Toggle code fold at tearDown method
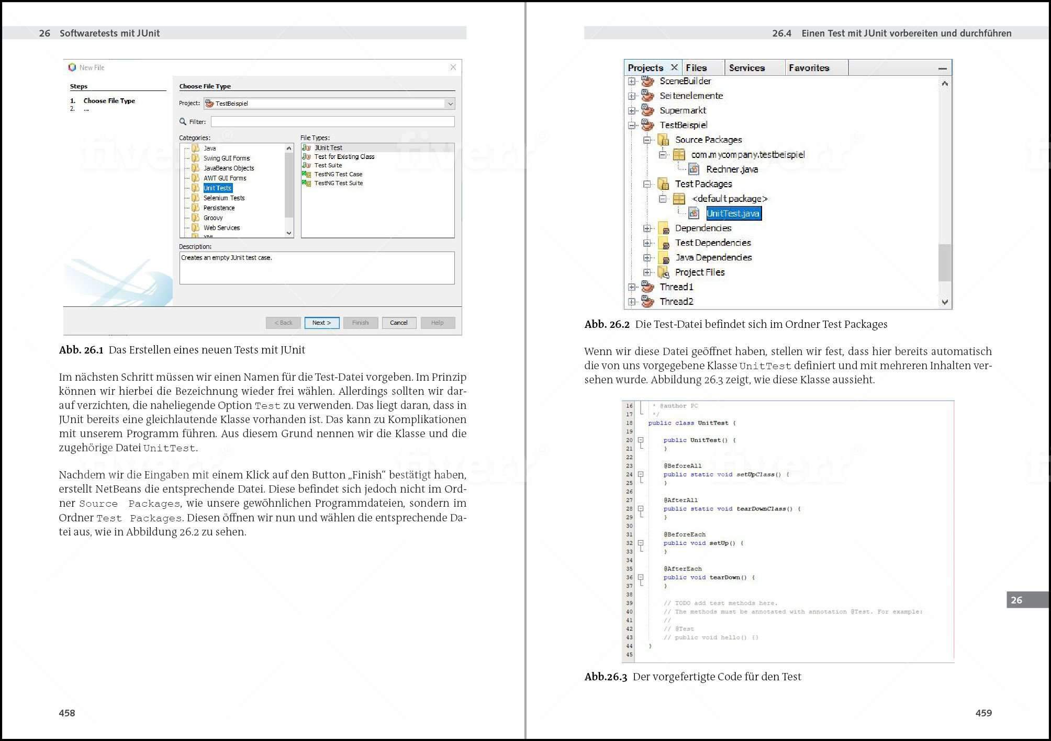The image size is (1051, 741). coord(640,577)
